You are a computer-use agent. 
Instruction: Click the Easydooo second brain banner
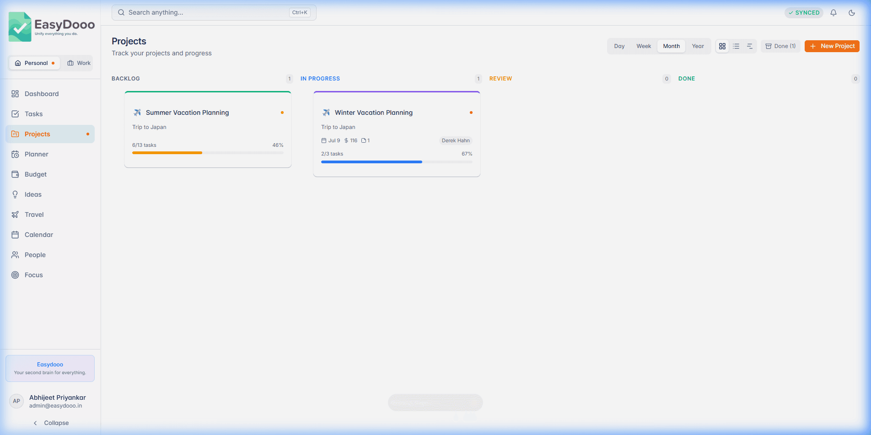50,368
